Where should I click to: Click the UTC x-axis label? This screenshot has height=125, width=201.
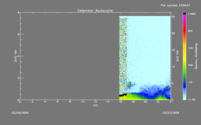point(95,105)
